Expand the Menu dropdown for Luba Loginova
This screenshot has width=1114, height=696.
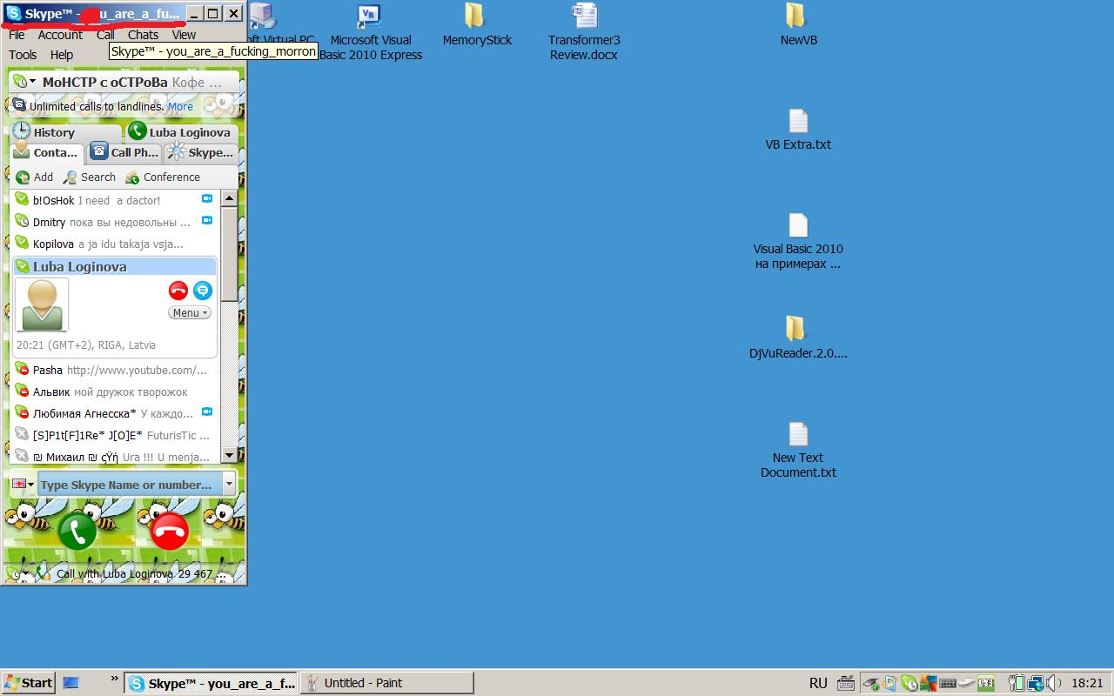(189, 313)
